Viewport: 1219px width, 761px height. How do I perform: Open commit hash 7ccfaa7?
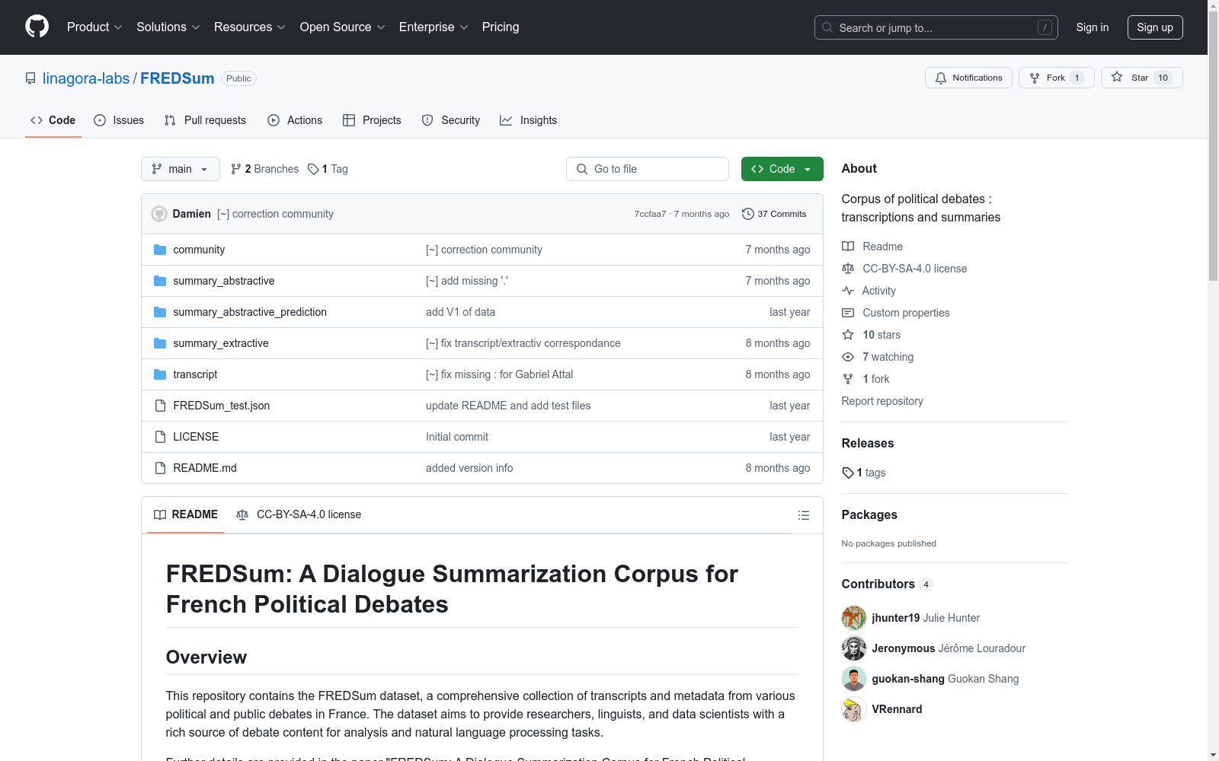pos(650,214)
